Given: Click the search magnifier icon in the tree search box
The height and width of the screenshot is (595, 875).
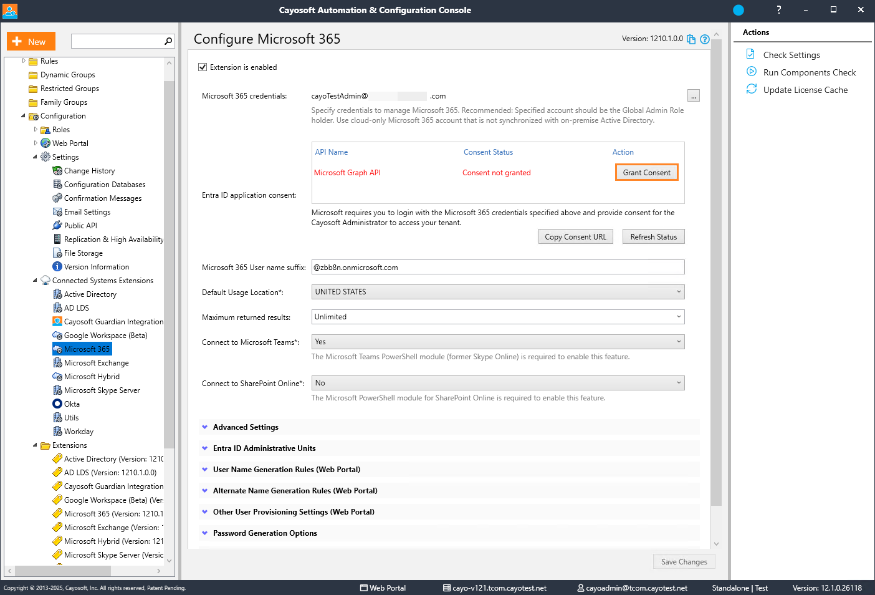Looking at the screenshot, I should pos(168,41).
